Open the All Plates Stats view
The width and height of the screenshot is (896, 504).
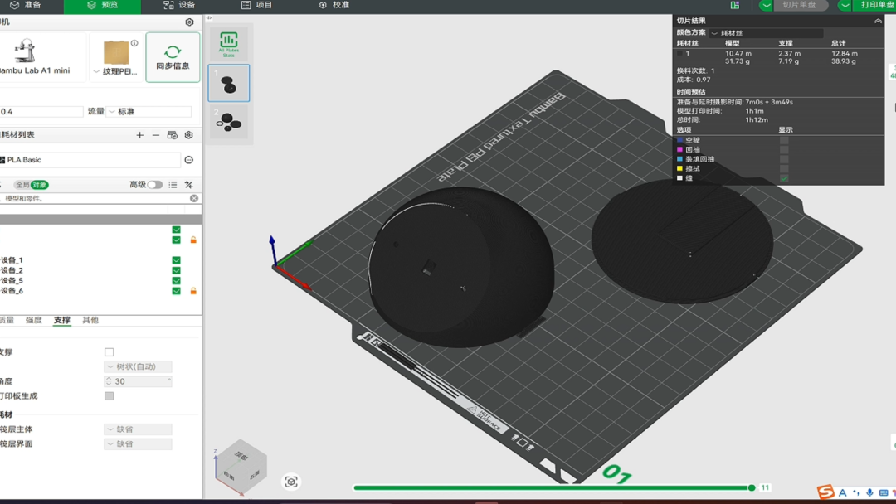[229, 43]
